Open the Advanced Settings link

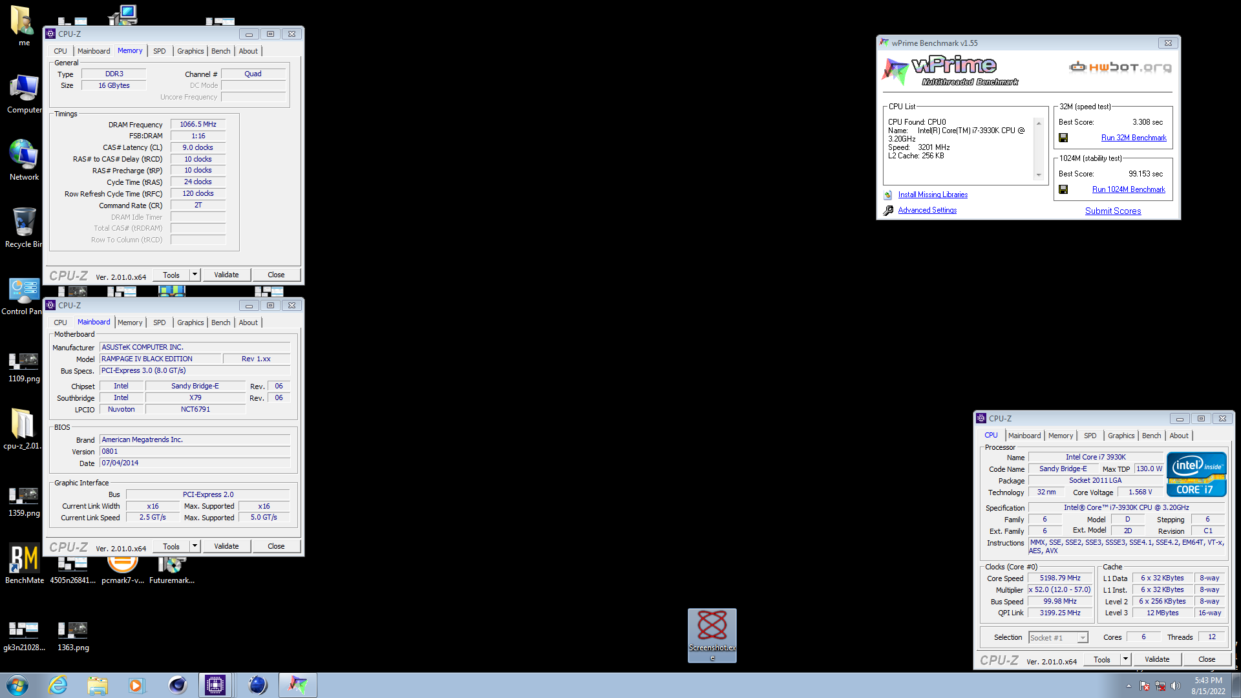coord(928,210)
